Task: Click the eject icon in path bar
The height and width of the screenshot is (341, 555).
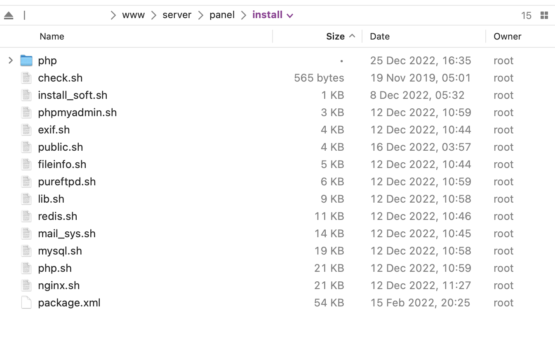Action: coord(9,16)
